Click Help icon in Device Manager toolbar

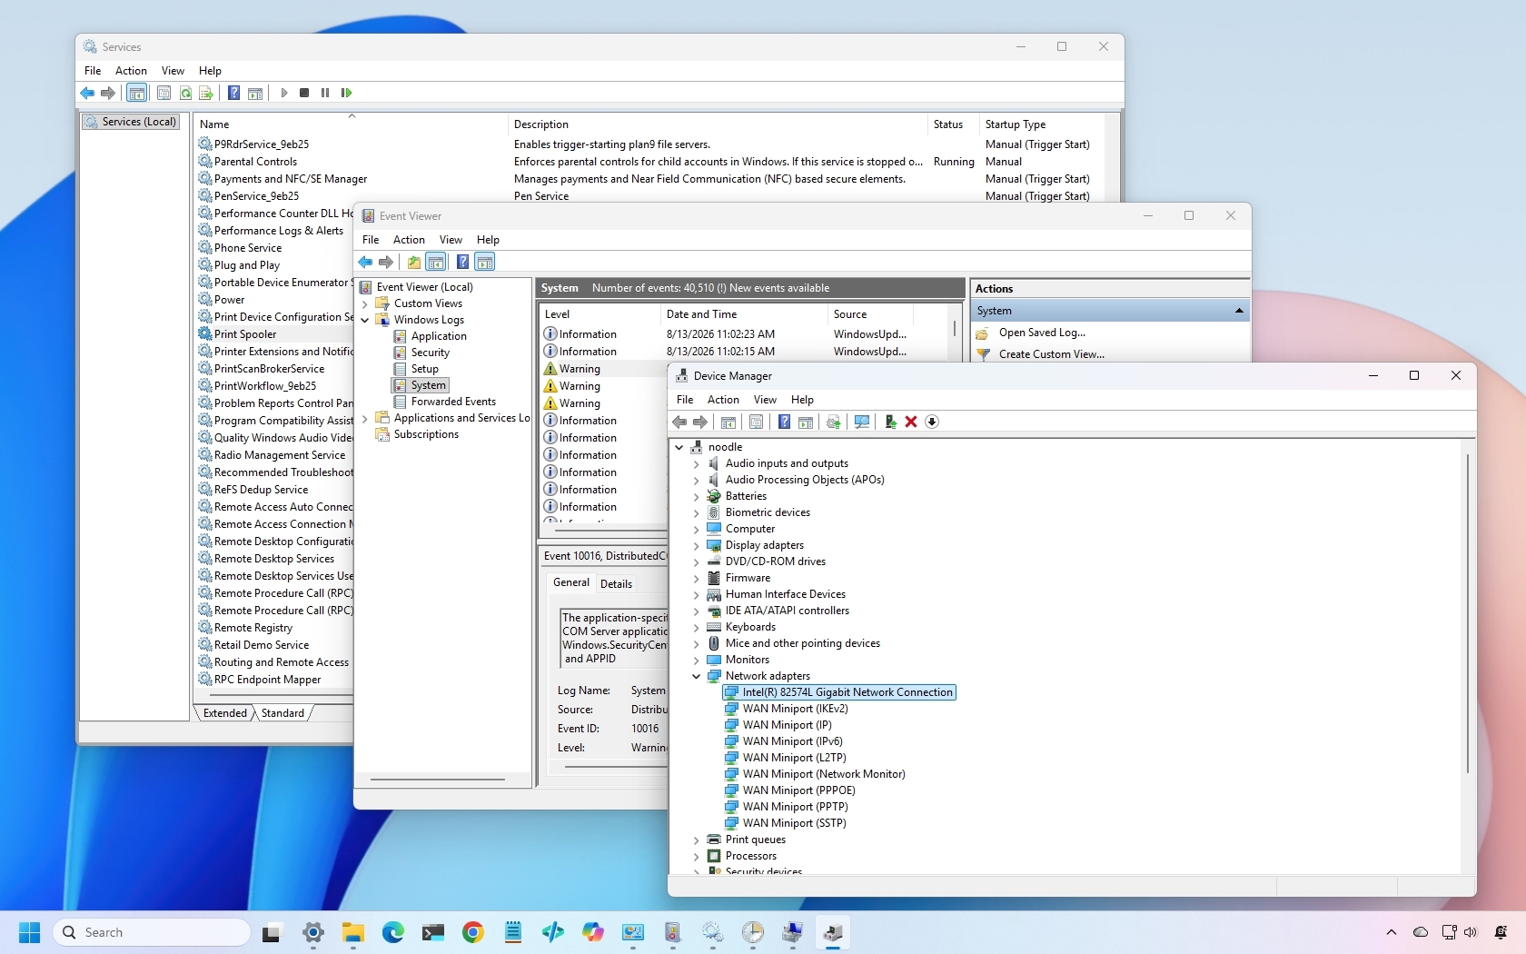(784, 422)
